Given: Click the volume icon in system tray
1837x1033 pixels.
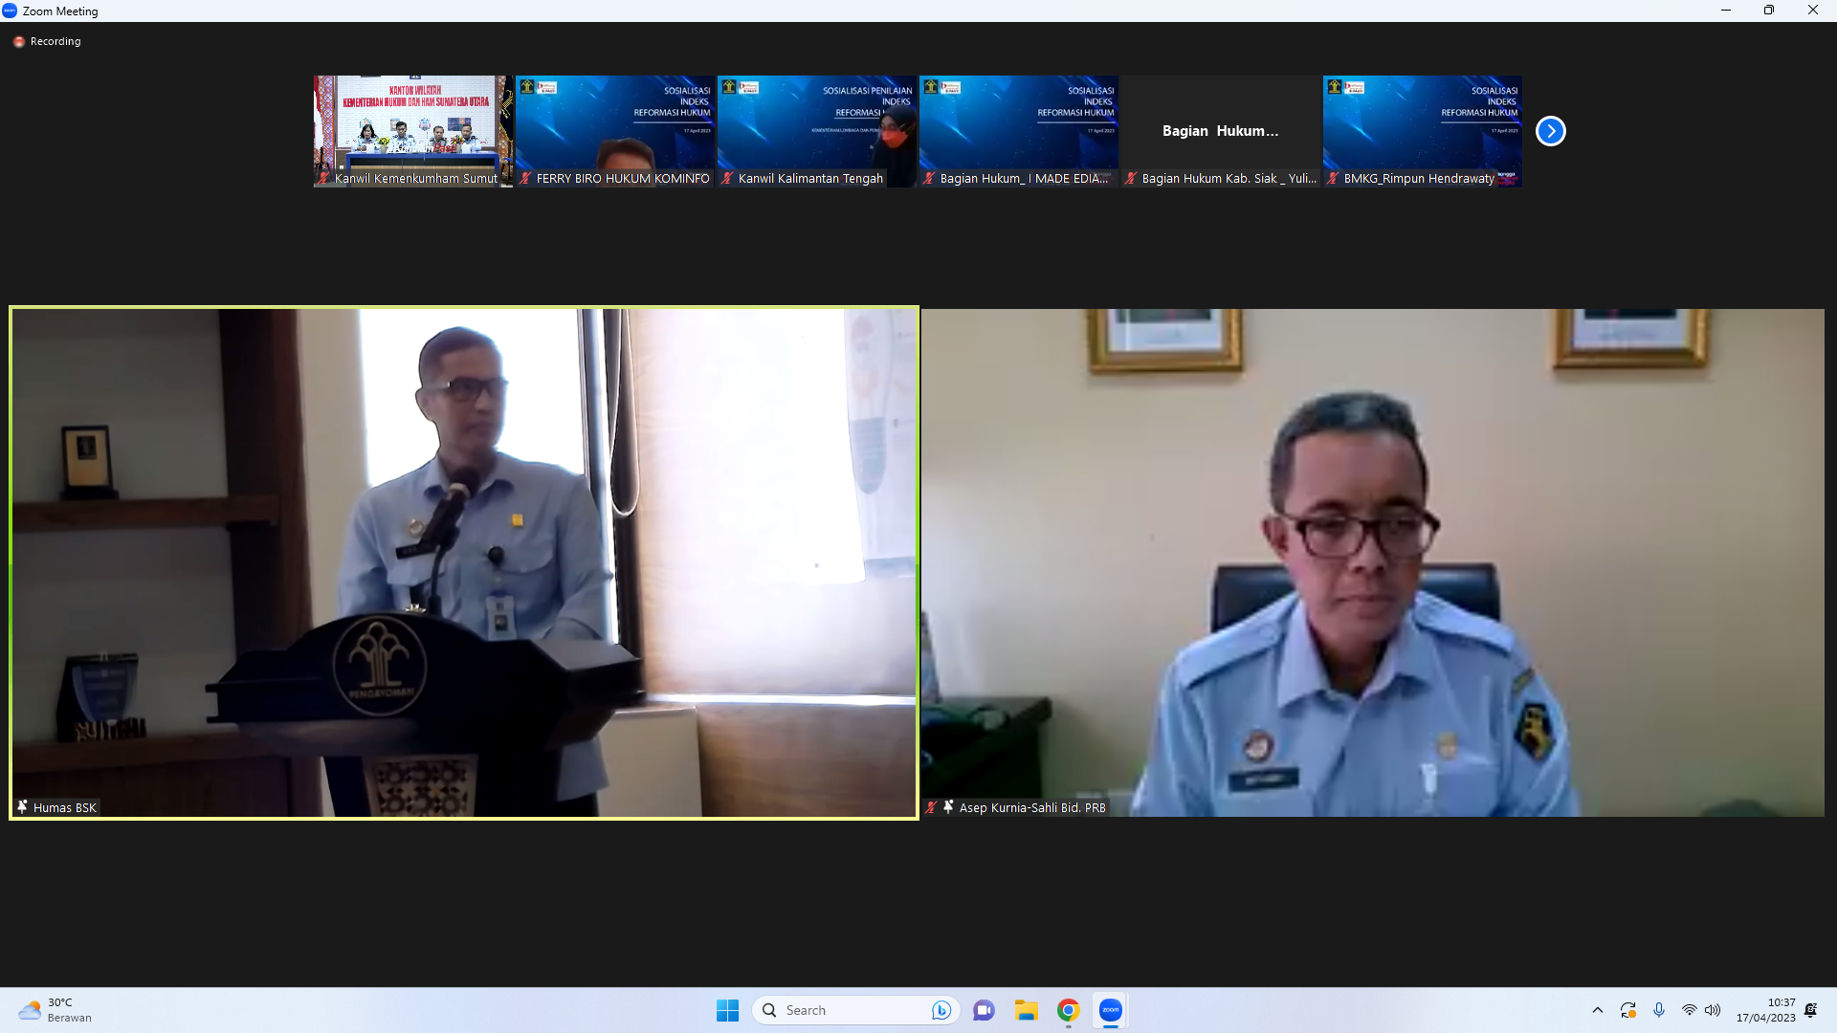Looking at the screenshot, I should click(x=1713, y=1010).
